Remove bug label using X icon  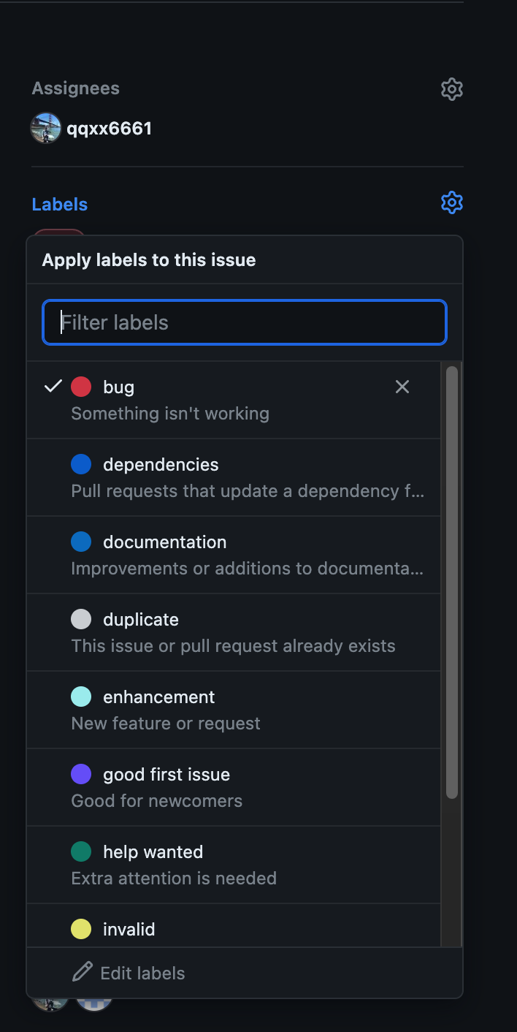(x=402, y=387)
